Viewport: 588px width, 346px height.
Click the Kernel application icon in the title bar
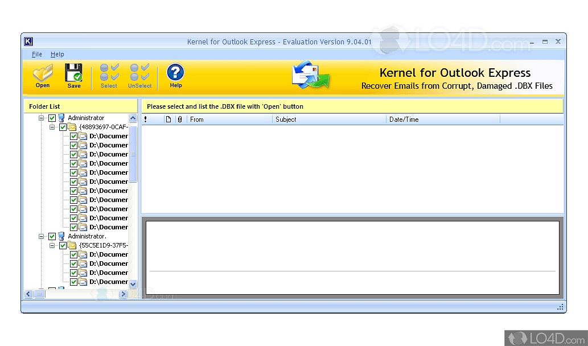pyautogui.click(x=28, y=41)
